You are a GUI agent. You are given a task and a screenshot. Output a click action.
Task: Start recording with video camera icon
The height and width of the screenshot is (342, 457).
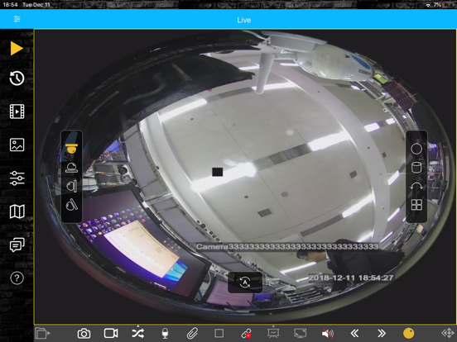111,333
